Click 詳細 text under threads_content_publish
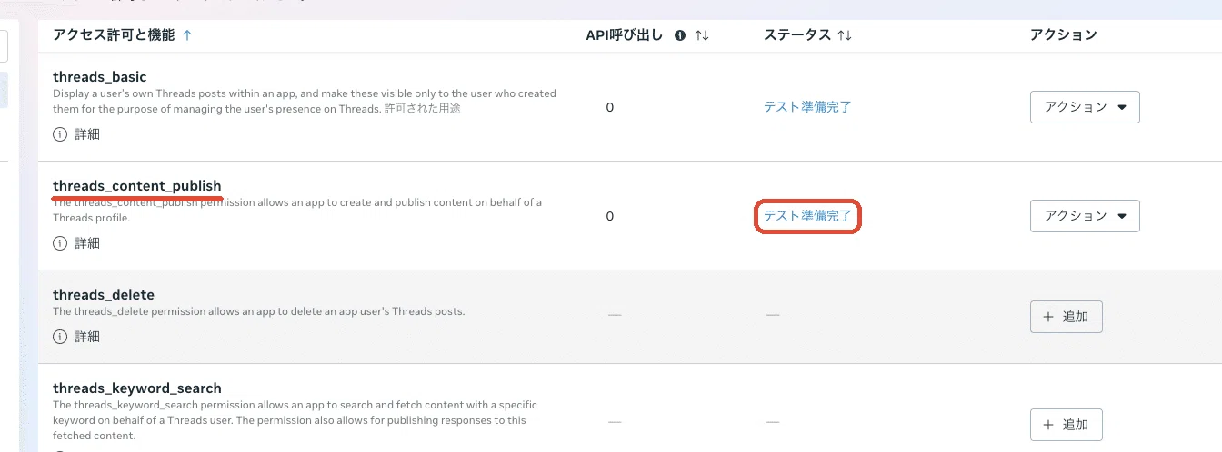Screen dimensions: 1222x452 click(x=87, y=243)
